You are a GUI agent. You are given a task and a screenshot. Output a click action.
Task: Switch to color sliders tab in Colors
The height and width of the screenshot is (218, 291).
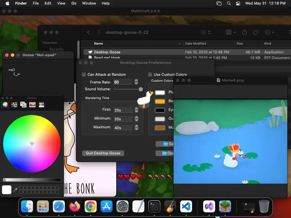(14, 105)
